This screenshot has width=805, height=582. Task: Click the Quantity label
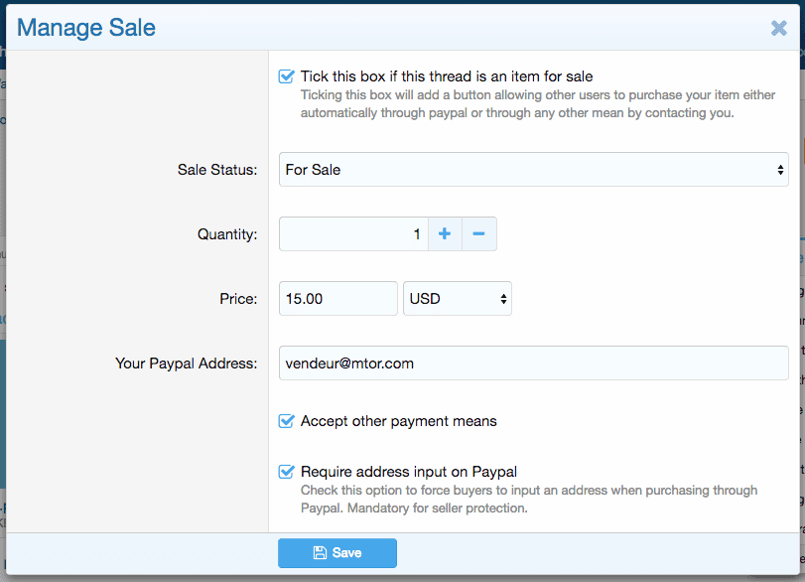tap(227, 234)
